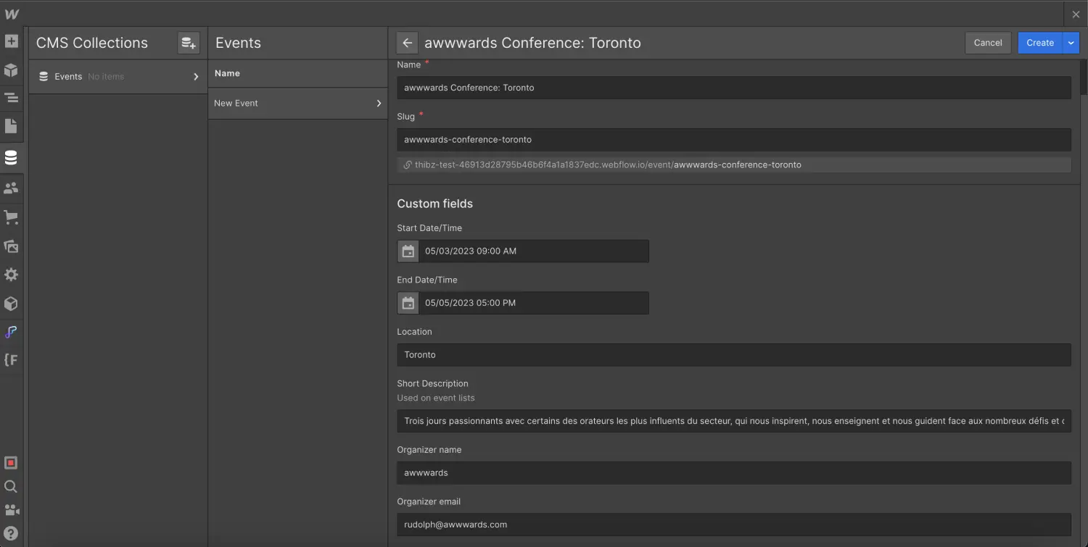Viewport: 1088px width, 547px height.
Task: Click the Location label
Action: click(414, 332)
